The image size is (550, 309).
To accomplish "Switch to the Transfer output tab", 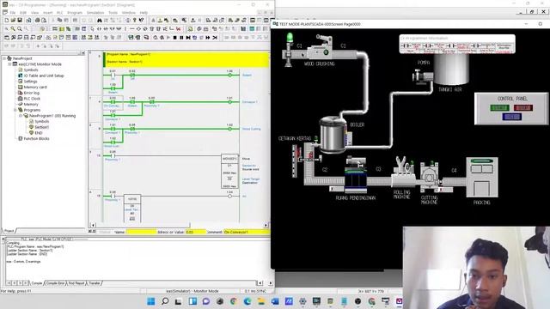I will tap(94, 283).
